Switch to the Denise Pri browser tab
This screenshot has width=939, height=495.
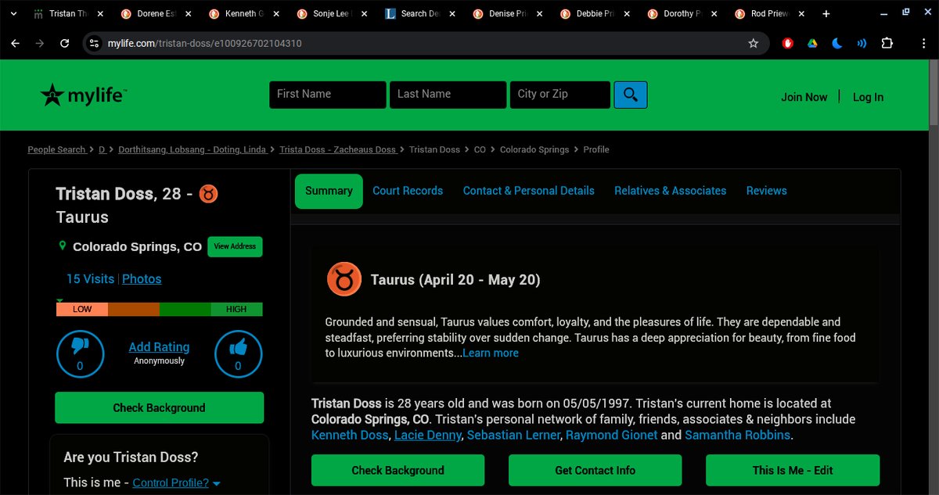pyautogui.click(x=509, y=13)
